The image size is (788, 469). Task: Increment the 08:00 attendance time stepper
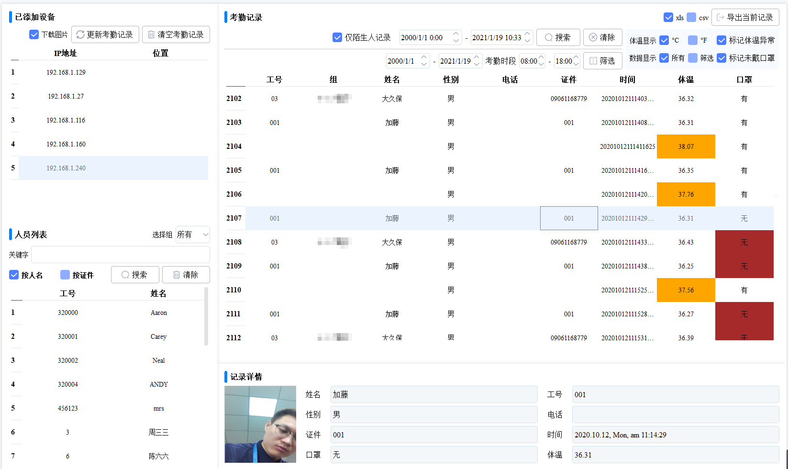tap(542, 58)
